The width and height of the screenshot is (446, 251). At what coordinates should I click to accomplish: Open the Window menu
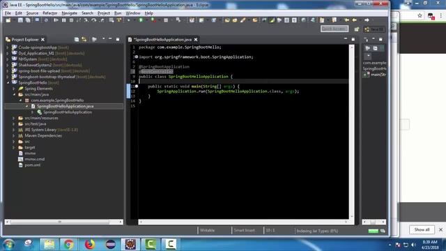pos(133,13)
